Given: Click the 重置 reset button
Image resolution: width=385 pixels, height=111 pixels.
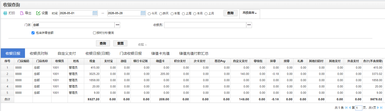Looking at the screenshot, I should [120, 43].
